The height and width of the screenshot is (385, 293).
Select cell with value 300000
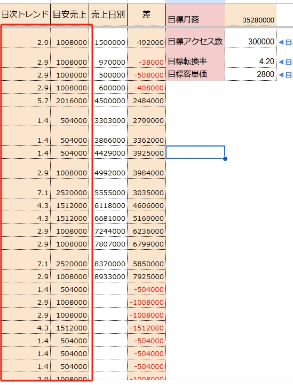250,38
